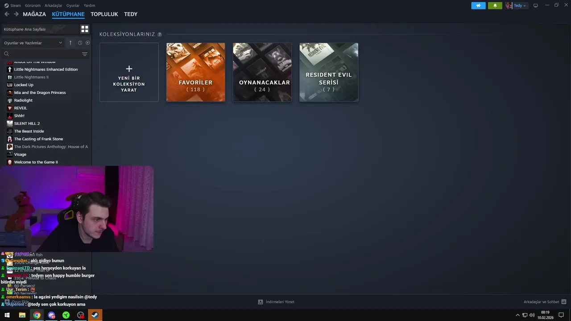Open the Oyunlar menu
The width and height of the screenshot is (571, 321).
click(x=73, y=5)
